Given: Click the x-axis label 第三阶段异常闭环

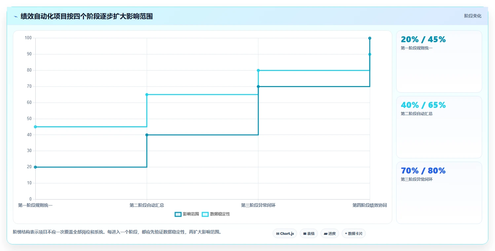Looking at the screenshot, I should click(x=258, y=205).
